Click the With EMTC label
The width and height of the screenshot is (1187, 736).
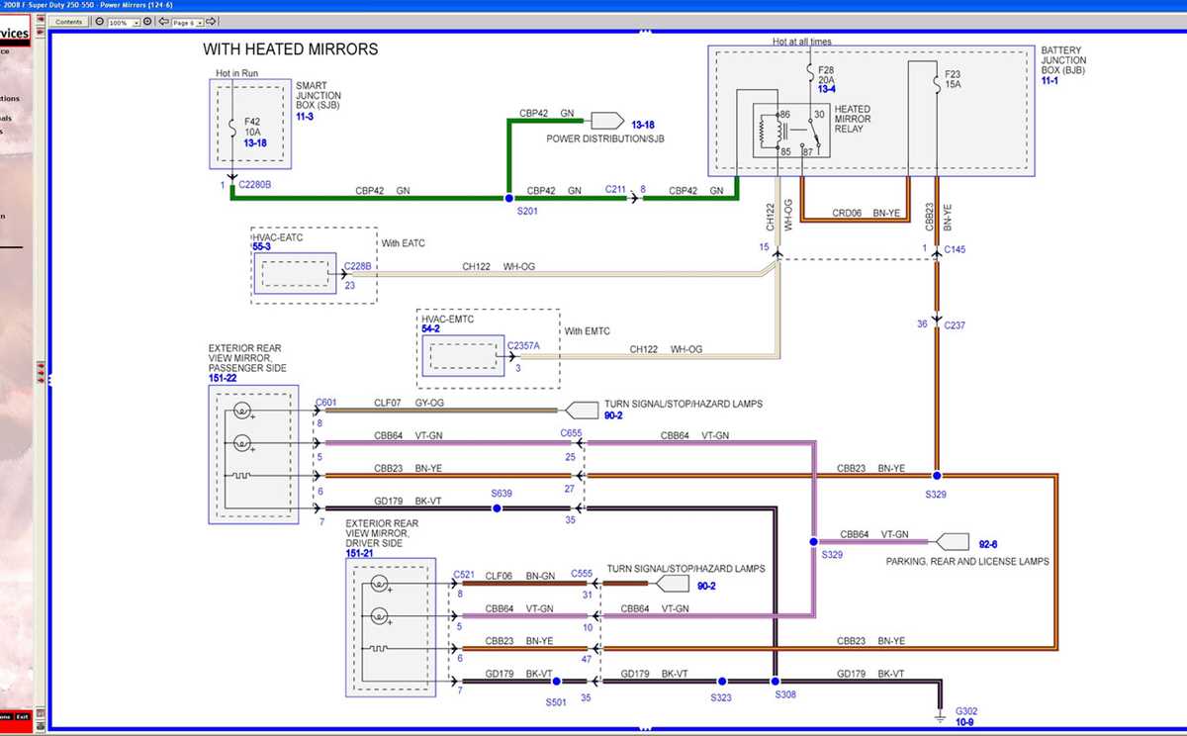588,330
